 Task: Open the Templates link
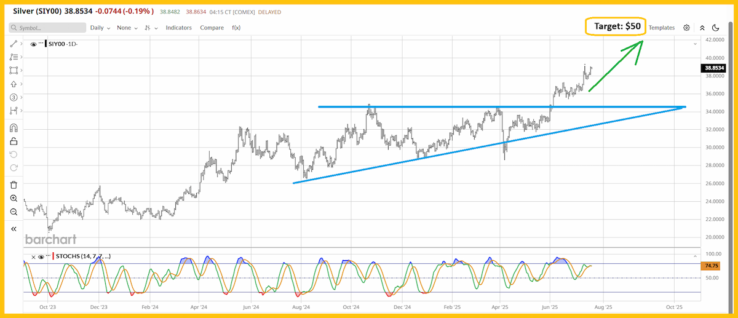tap(662, 28)
